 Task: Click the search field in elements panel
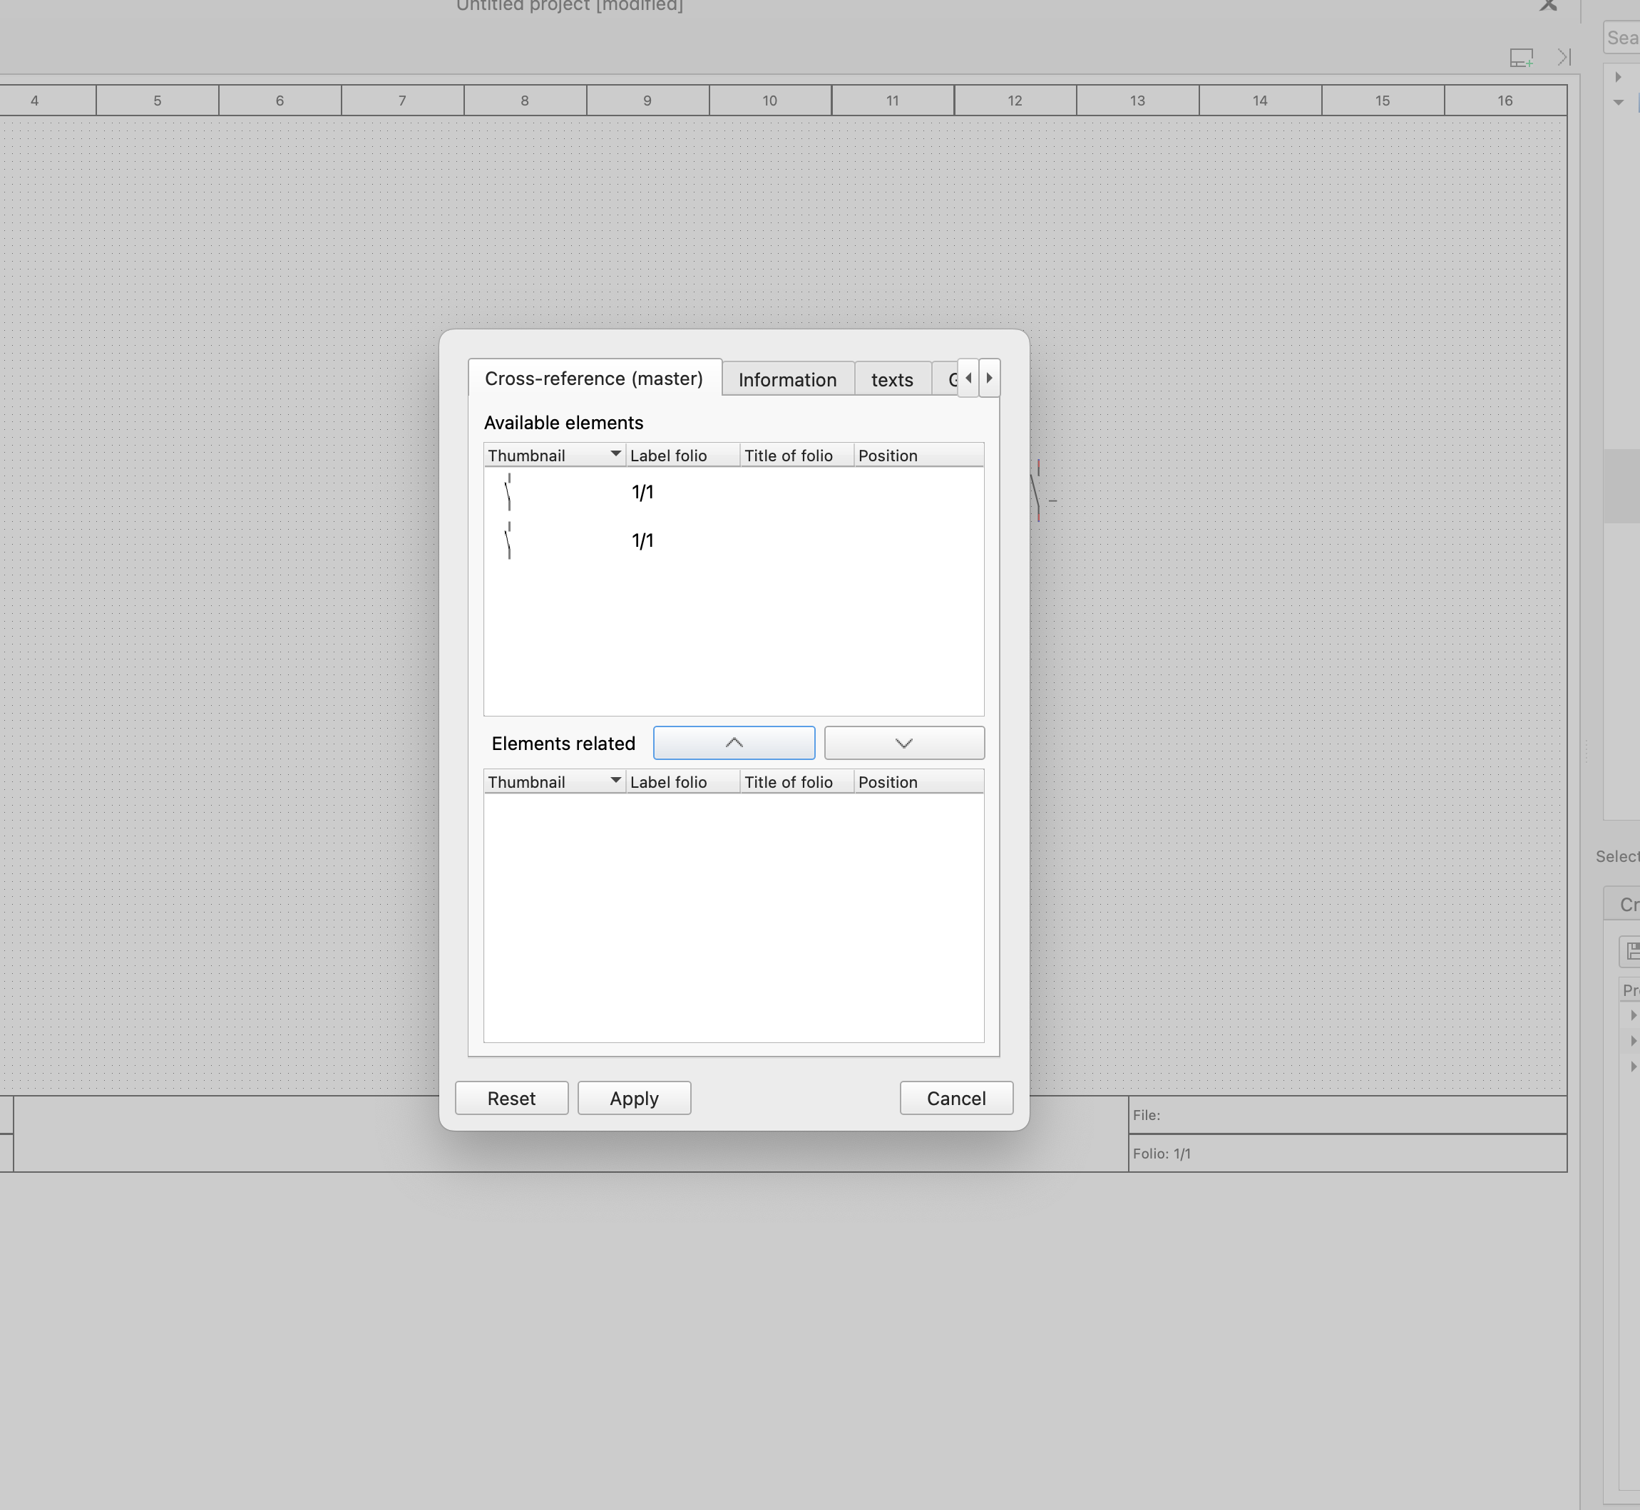[x=1623, y=38]
